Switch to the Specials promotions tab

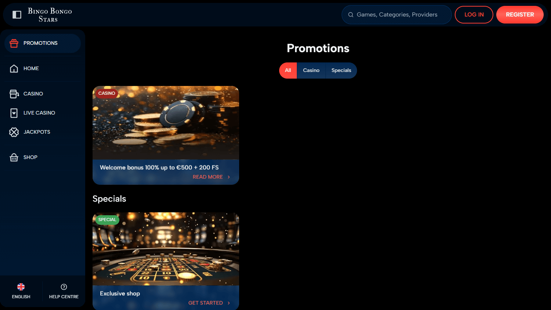pos(341,70)
